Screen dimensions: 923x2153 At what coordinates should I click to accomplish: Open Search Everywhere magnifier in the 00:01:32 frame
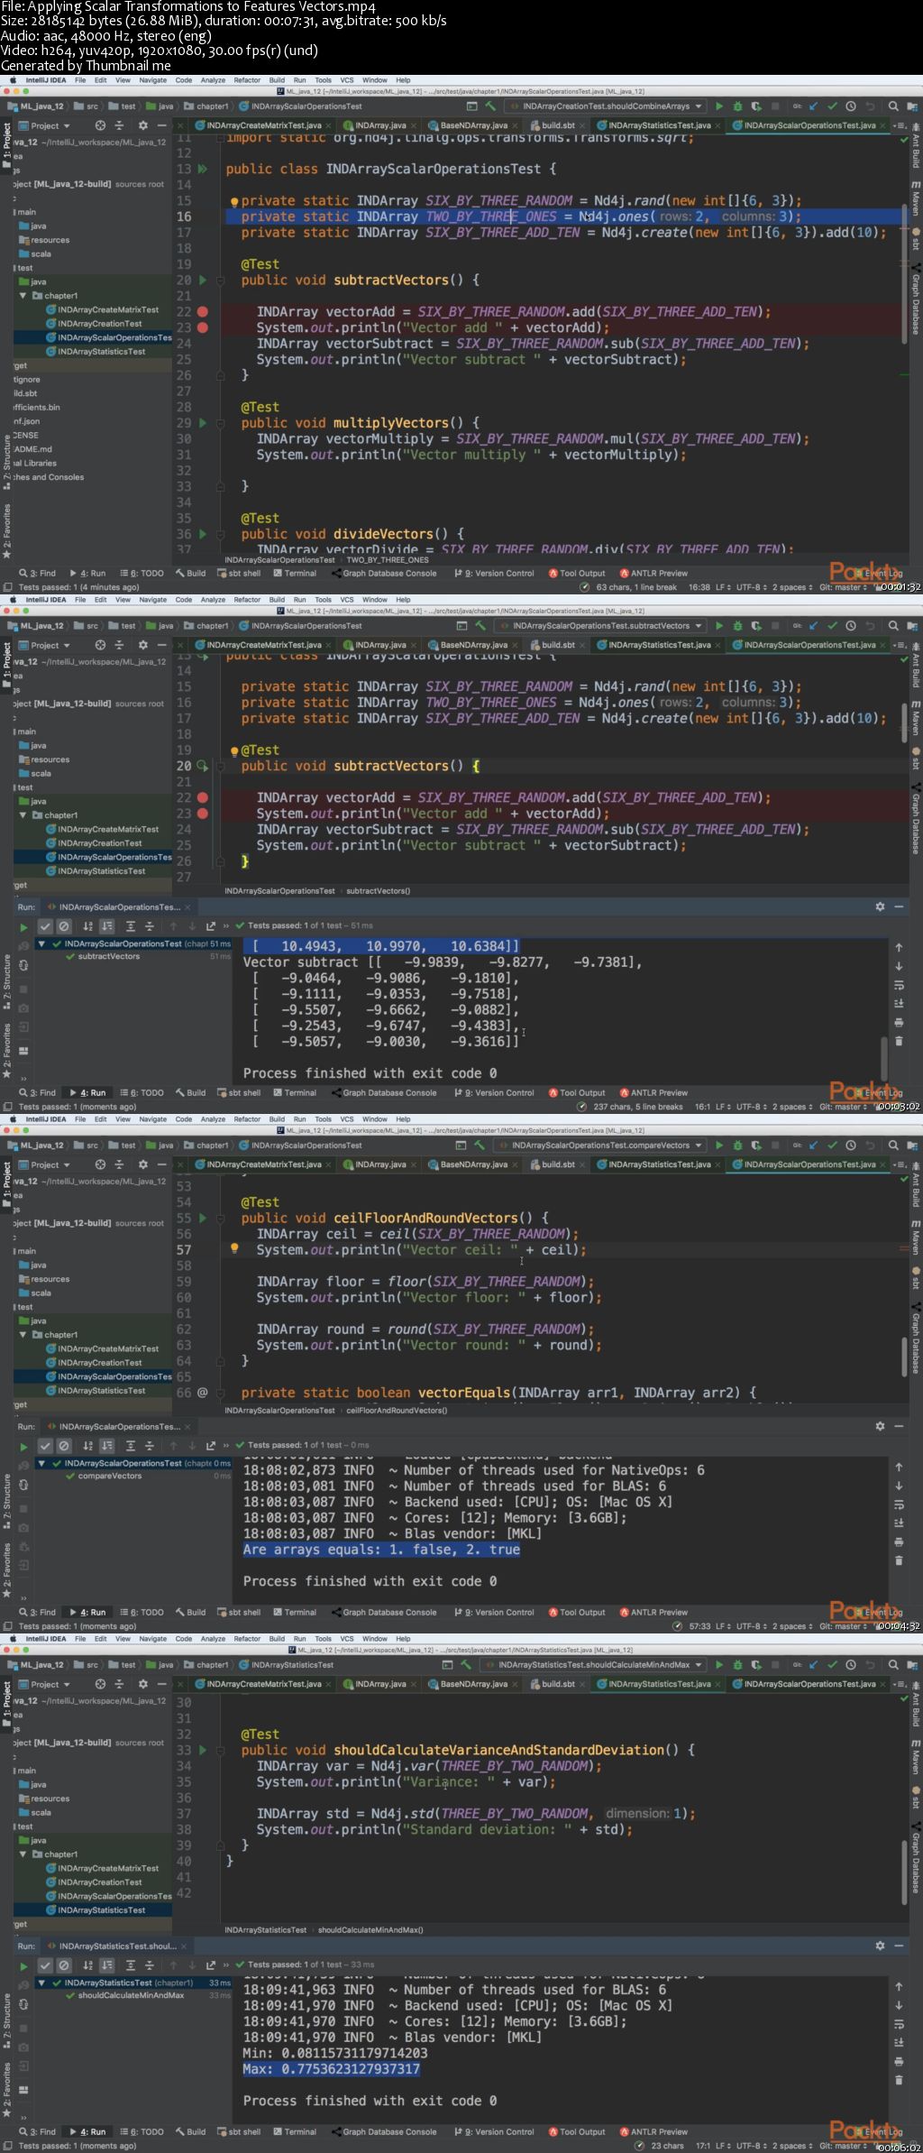(893, 106)
